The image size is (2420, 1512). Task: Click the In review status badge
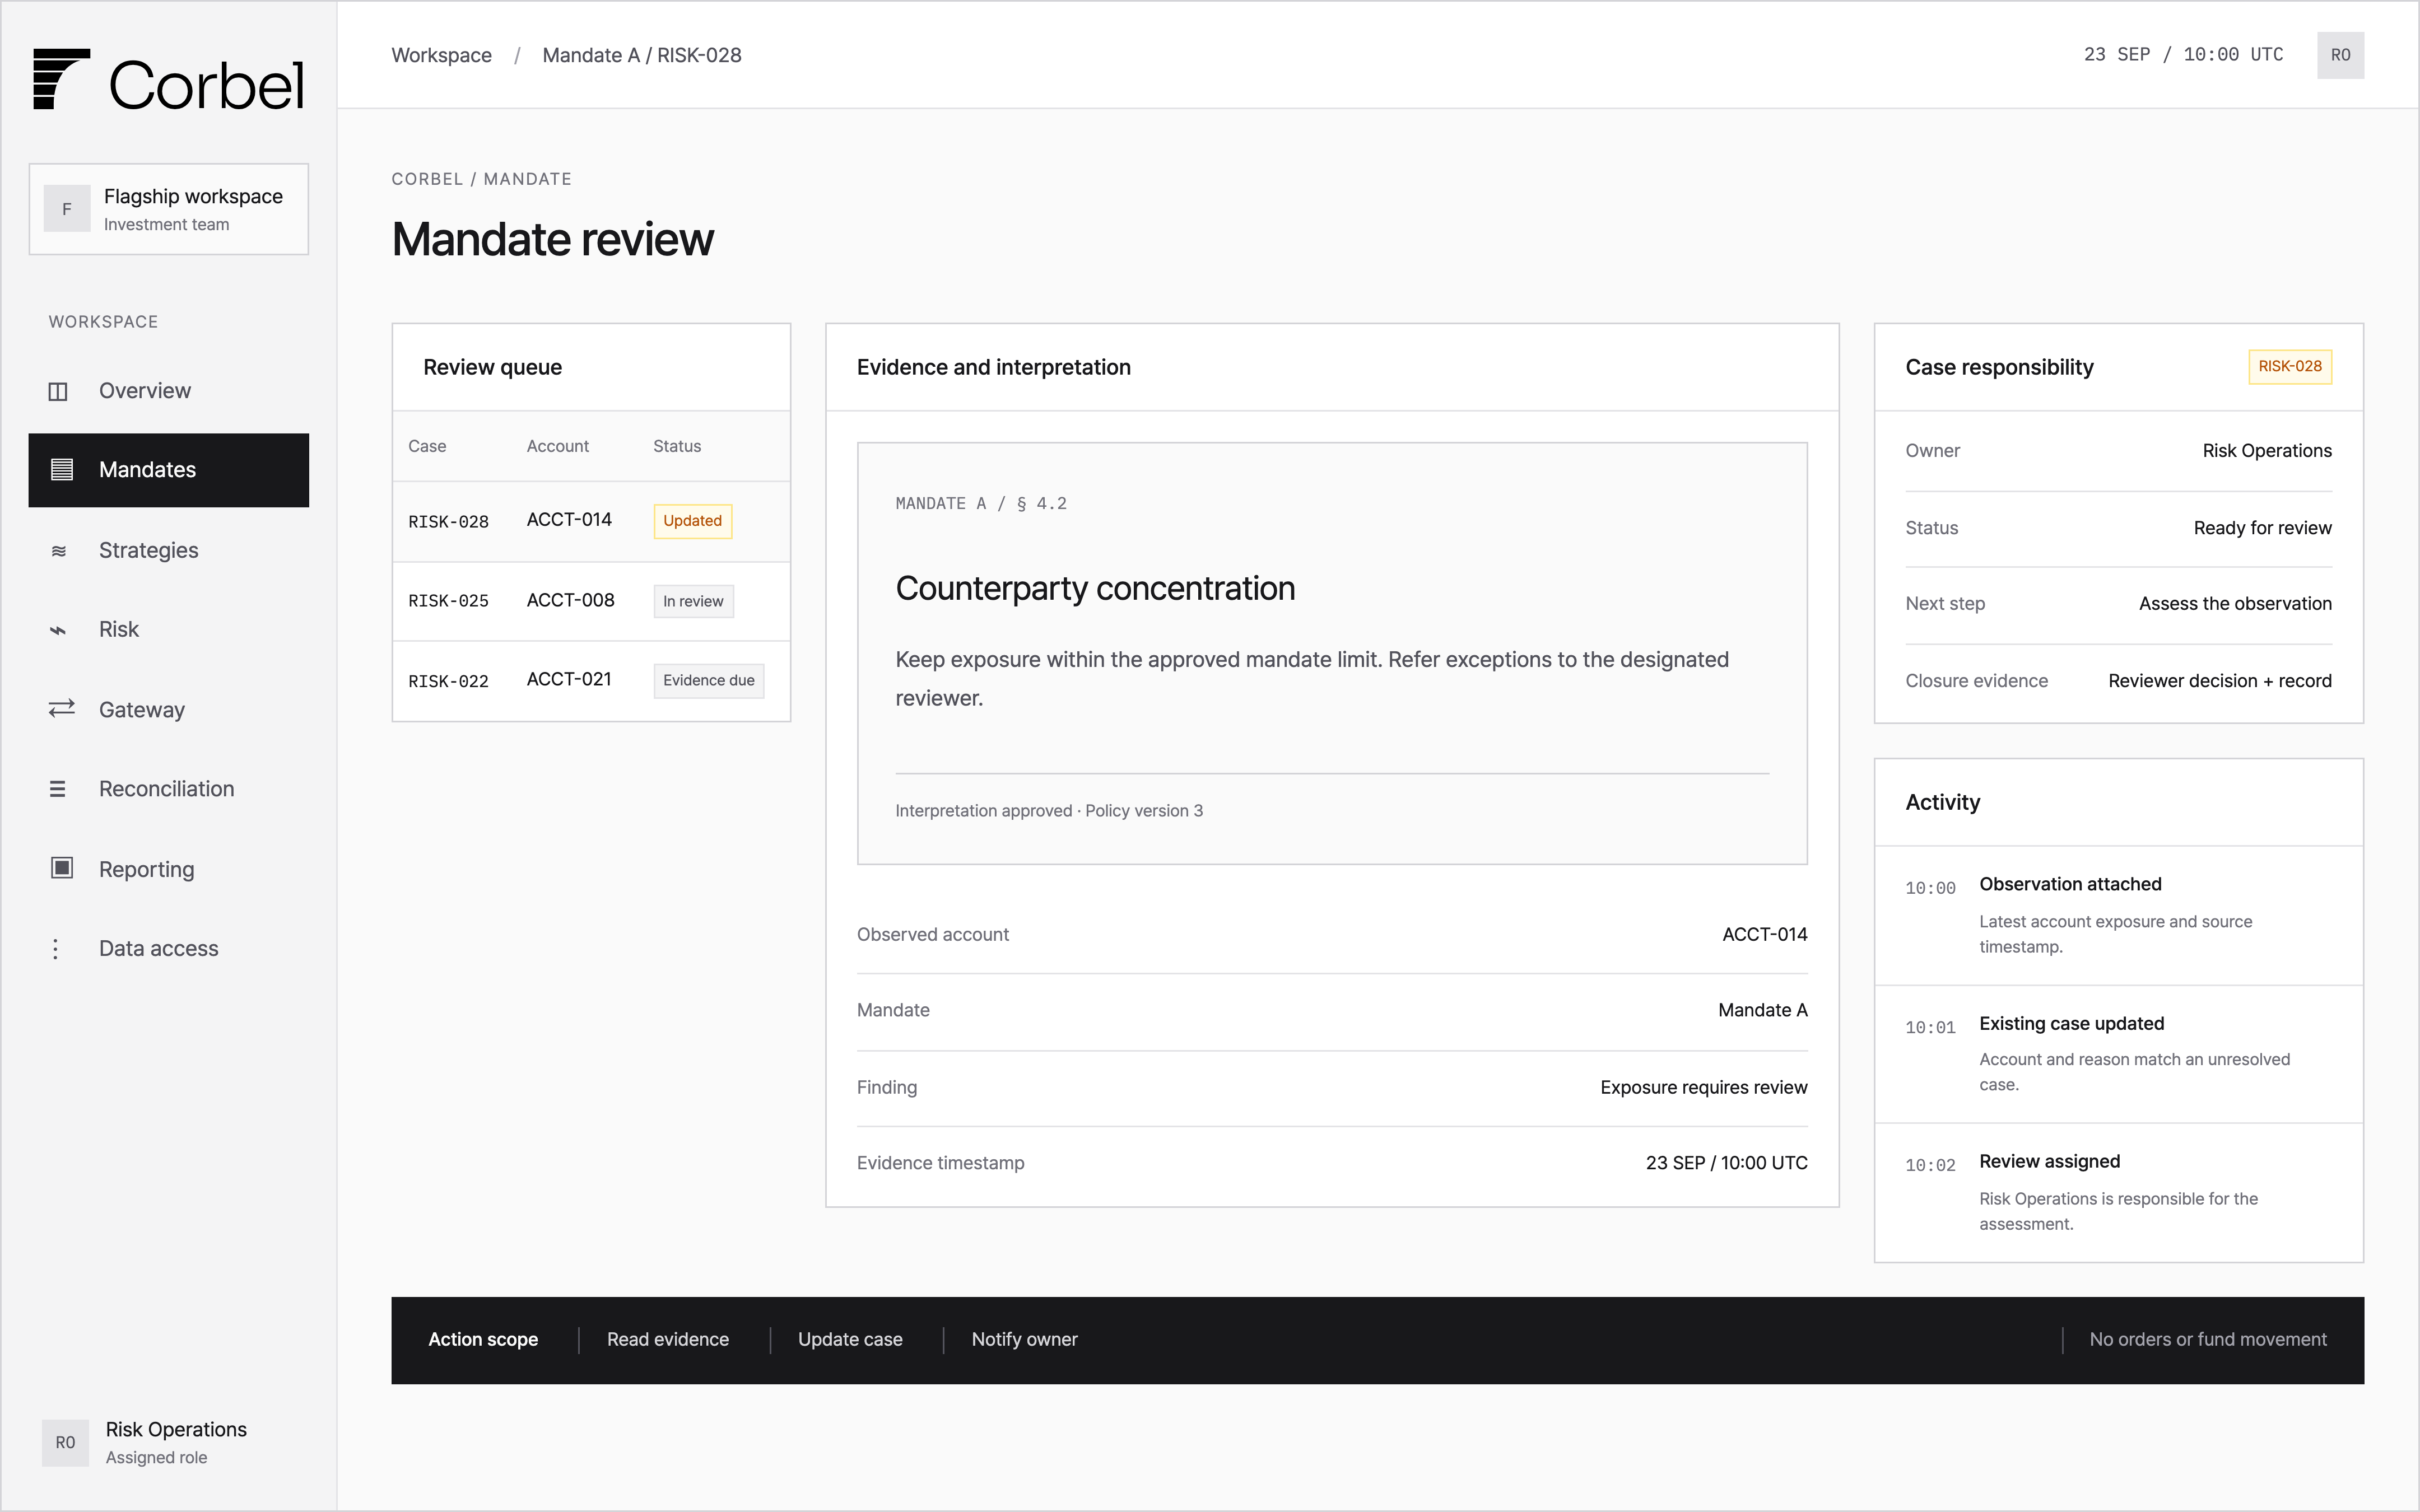point(693,601)
